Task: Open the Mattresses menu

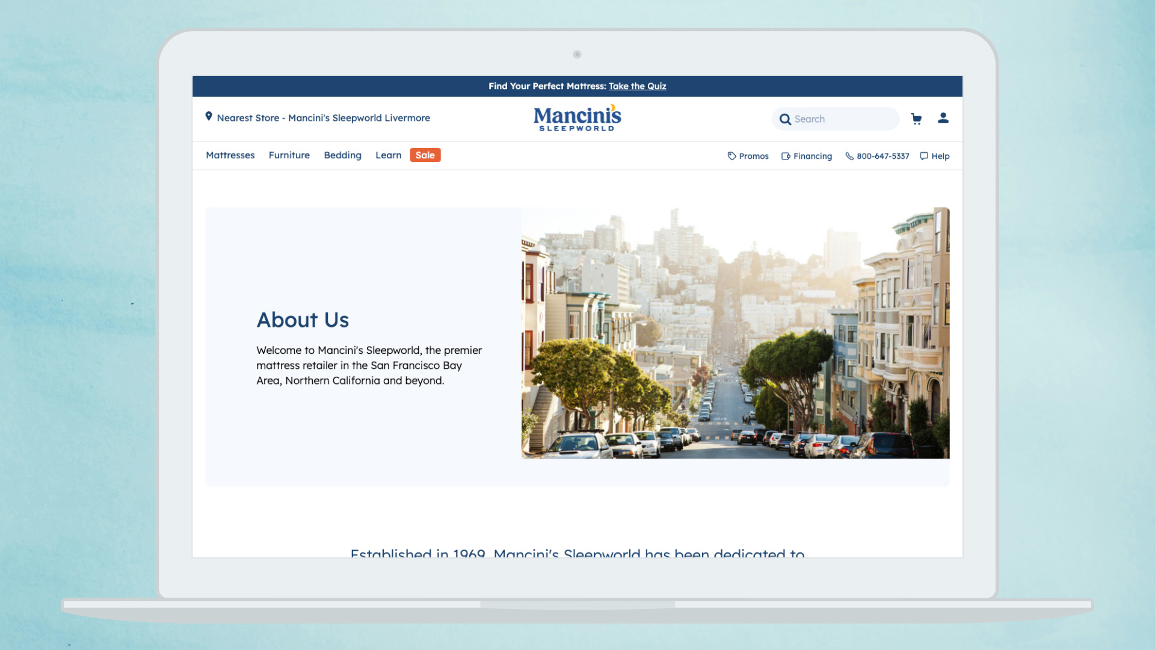Action: [230, 155]
